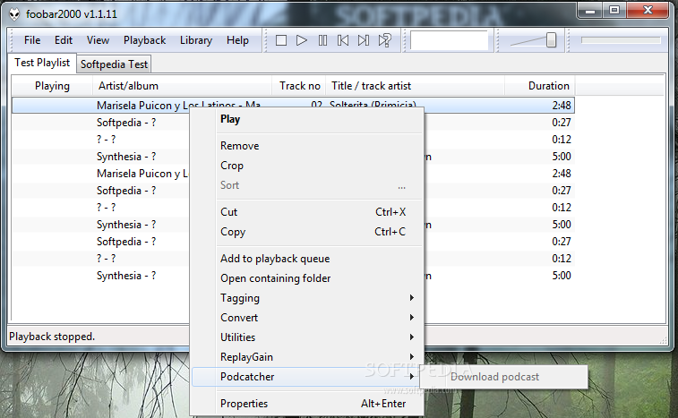Click the status bar resize grip
Image resolution: width=678 pixels, height=418 pixels.
point(663,340)
